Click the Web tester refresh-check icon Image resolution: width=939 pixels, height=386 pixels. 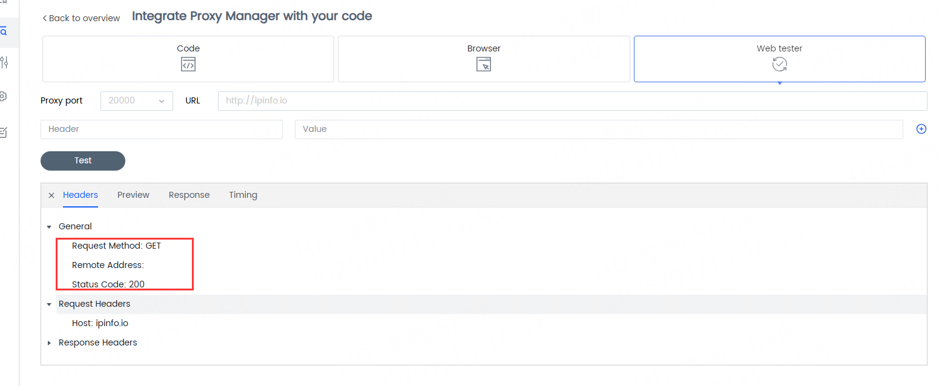pyautogui.click(x=780, y=64)
